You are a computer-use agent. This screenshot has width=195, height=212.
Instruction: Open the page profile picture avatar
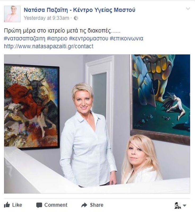pos(12,14)
